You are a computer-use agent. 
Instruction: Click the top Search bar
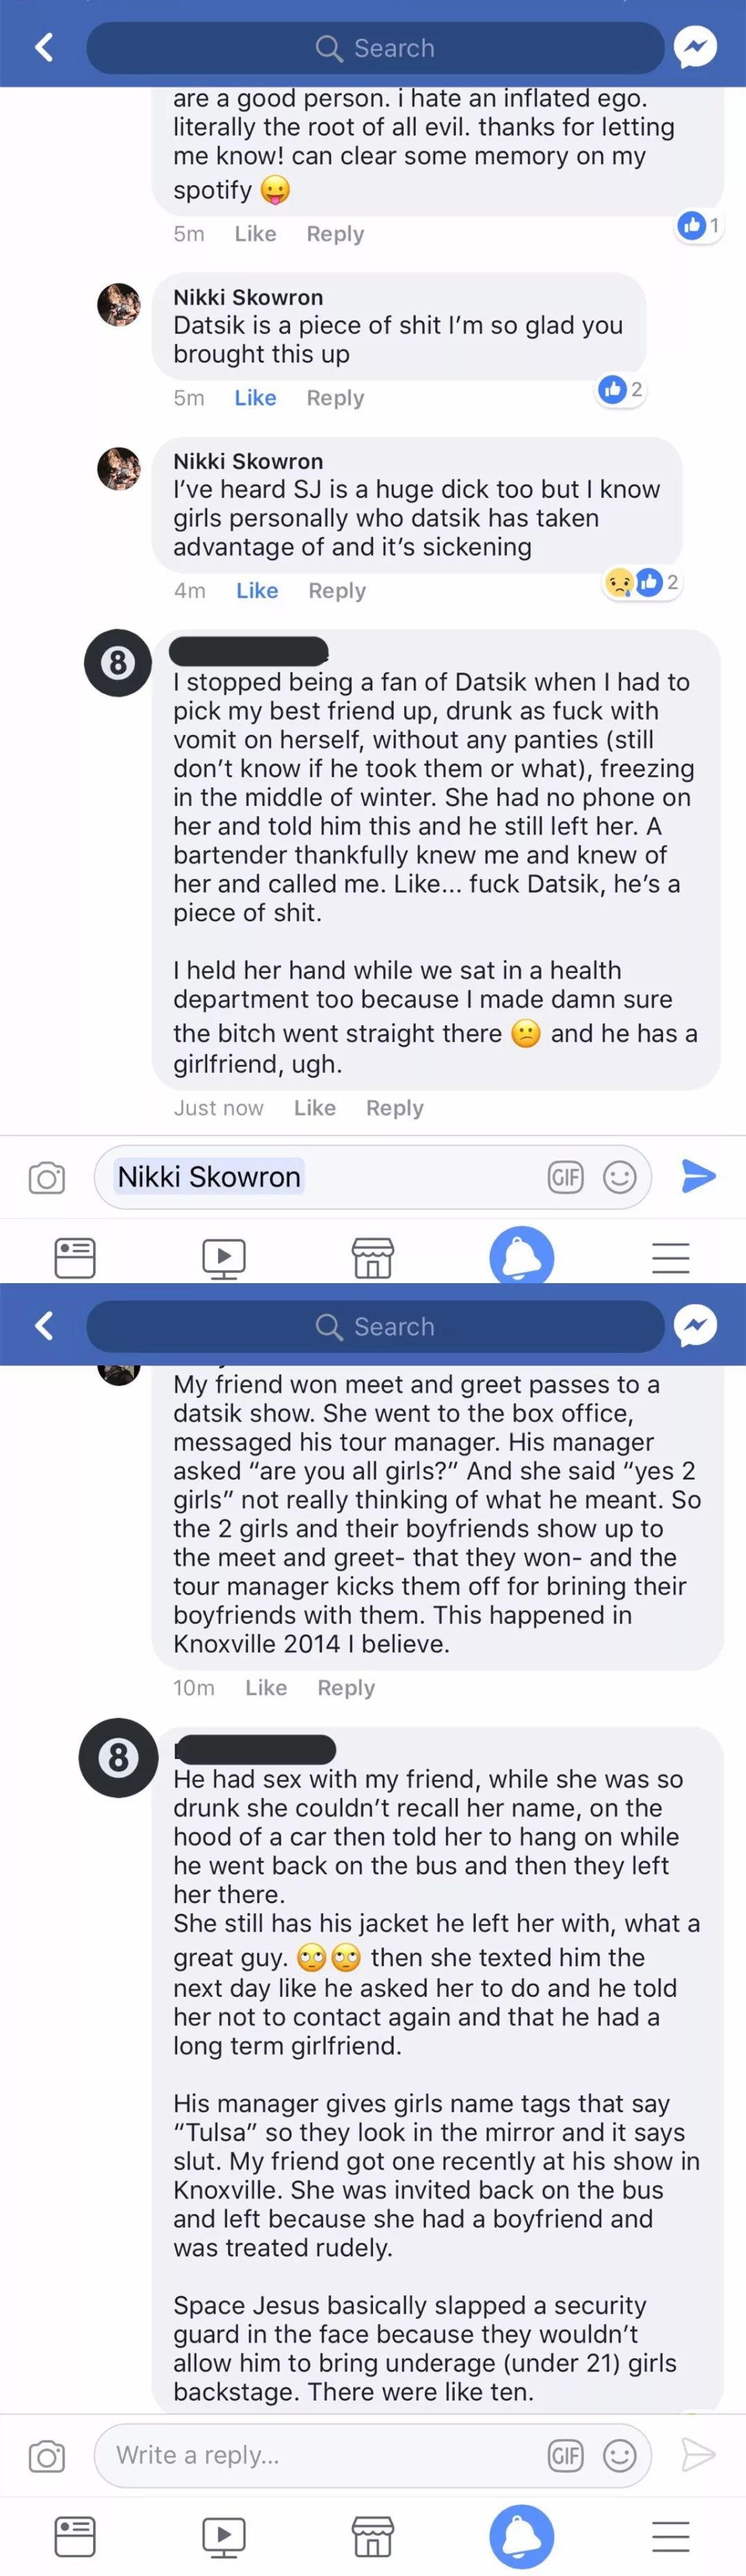[x=375, y=48]
